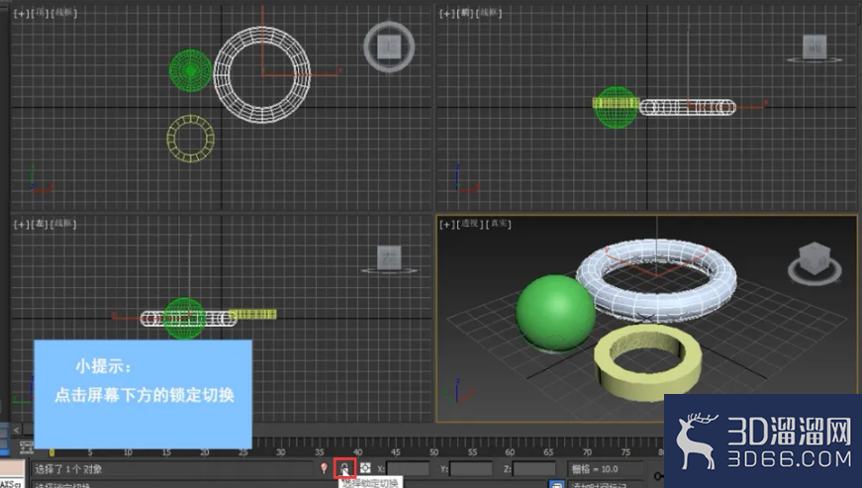
Task: Open the front viewport [线框] shading menu
Action: [x=489, y=13]
